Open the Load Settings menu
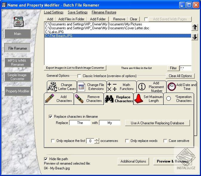 [53, 12]
